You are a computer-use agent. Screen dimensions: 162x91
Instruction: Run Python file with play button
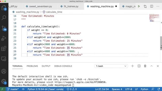[139, 6]
